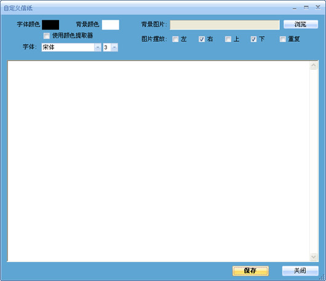Click the scrollbar up arrow in the text area
This screenshot has width=326, height=281.
pyautogui.click(x=314, y=65)
